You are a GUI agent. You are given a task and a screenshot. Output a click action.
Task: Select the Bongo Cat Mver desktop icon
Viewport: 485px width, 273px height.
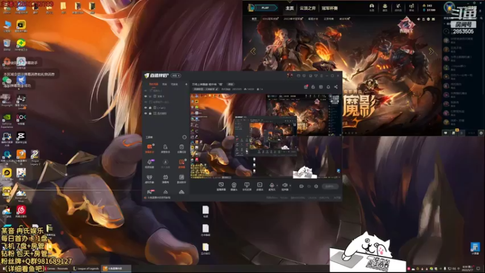coord(21,196)
